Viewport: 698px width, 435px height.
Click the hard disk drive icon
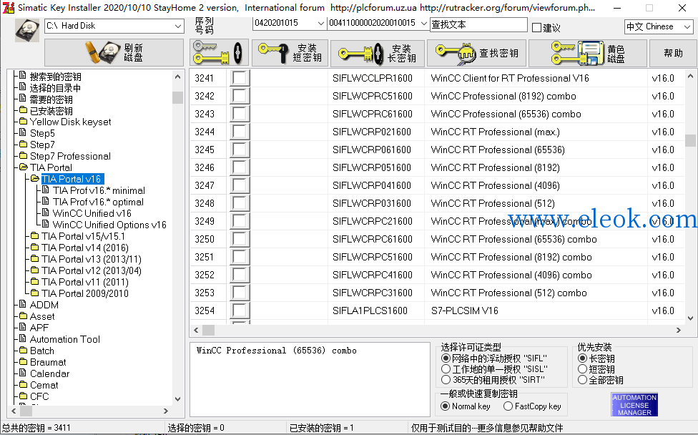(x=27, y=31)
